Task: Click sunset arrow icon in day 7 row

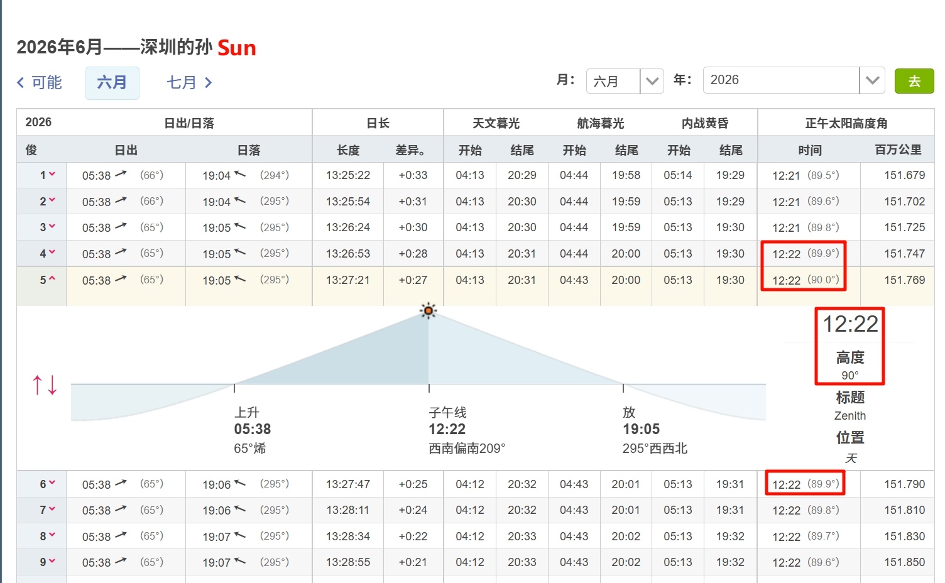Action: pos(239,509)
